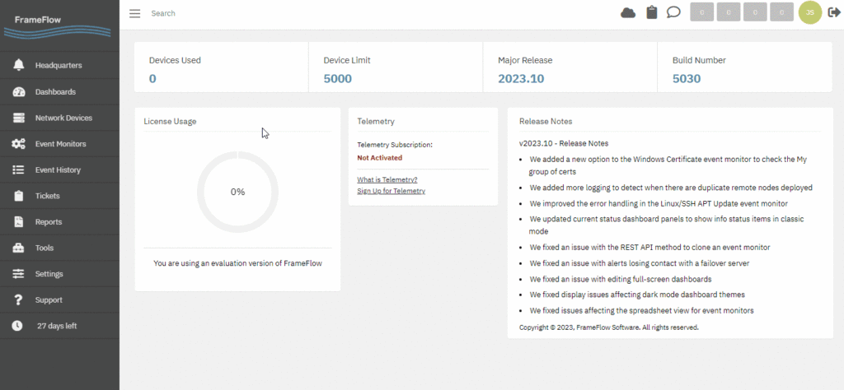This screenshot has width=844, height=390.
Task: Click the Telemetry Subscription label
Action: click(x=395, y=145)
